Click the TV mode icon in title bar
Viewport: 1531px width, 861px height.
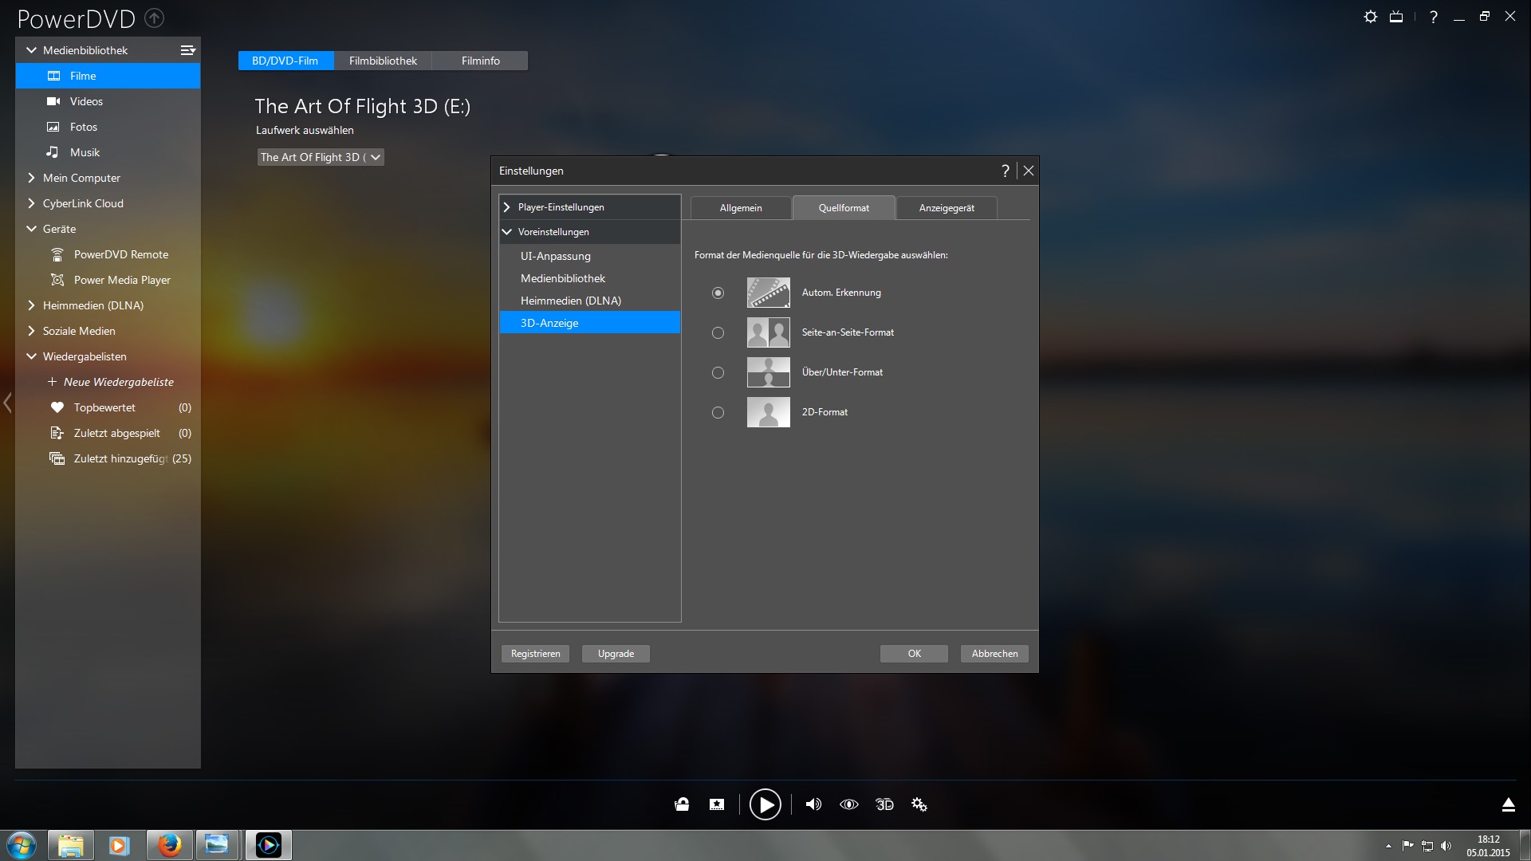1396,17
